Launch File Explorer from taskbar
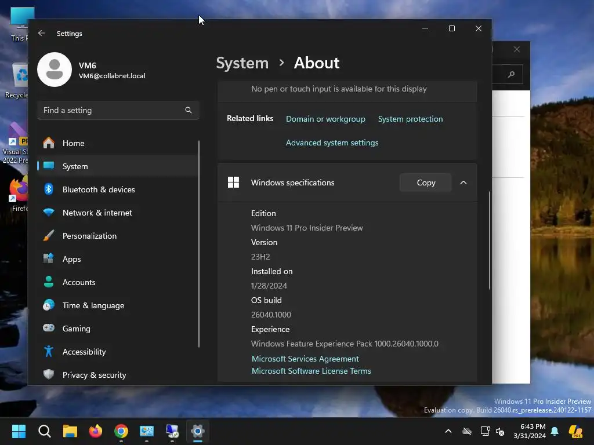This screenshot has height=445, width=594. (70, 431)
